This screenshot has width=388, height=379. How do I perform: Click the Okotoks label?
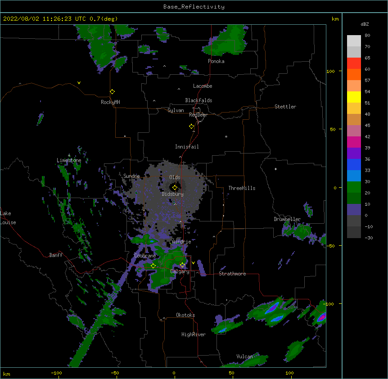(185, 315)
